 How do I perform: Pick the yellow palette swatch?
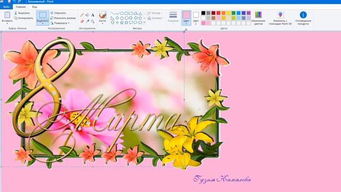point(229,13)
